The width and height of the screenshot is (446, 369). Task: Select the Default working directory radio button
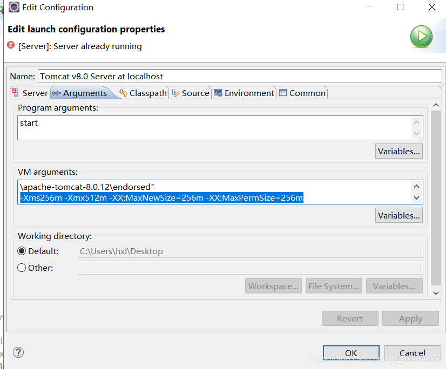tap(22, 251)
